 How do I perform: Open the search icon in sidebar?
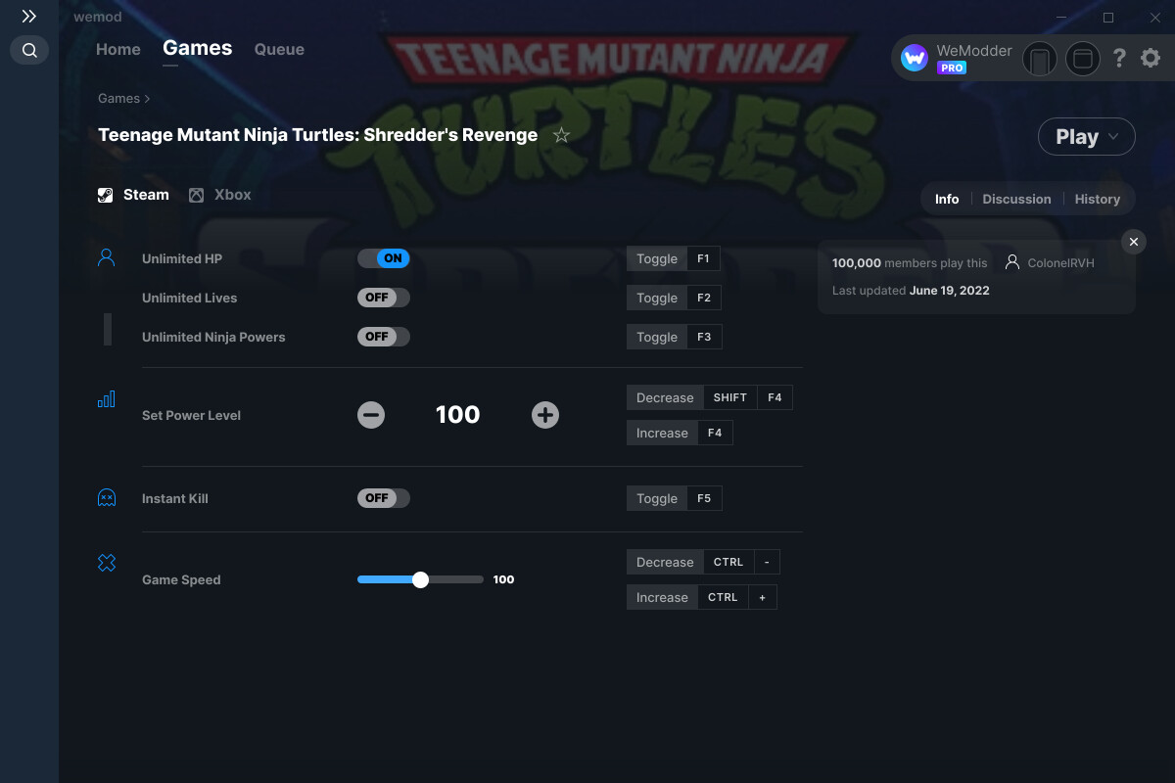29,50
